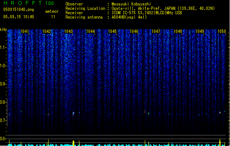Screen dimensions: 230x146
Task: Click the kHz axis unit label
Action: pyautogui.click(x=3, y=30)
